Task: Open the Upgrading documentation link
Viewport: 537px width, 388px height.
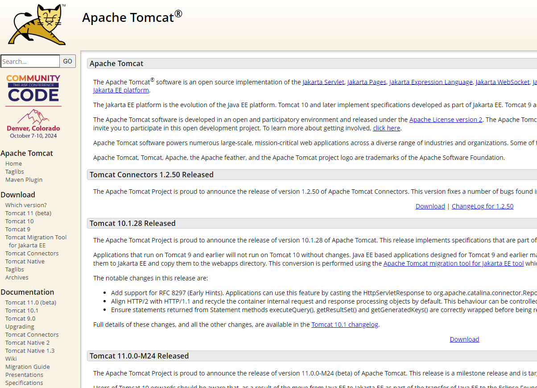Action: click(x=20, y=326)
